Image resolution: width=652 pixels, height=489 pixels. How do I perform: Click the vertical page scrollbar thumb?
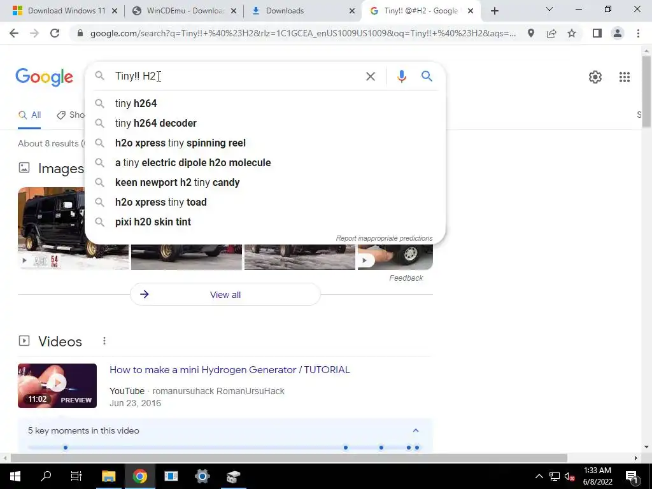tap(646, 90)
